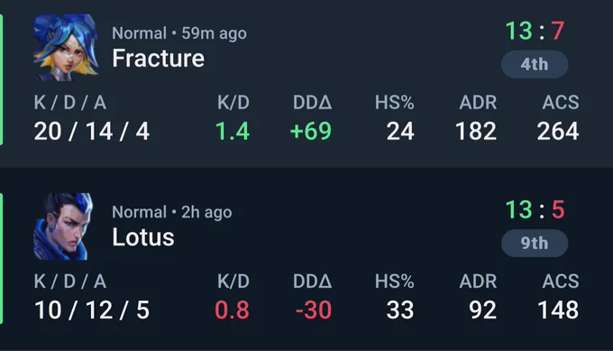Click the 9th place badge
The width and height of the screenshot is (613, 351).
pos(535,243)
